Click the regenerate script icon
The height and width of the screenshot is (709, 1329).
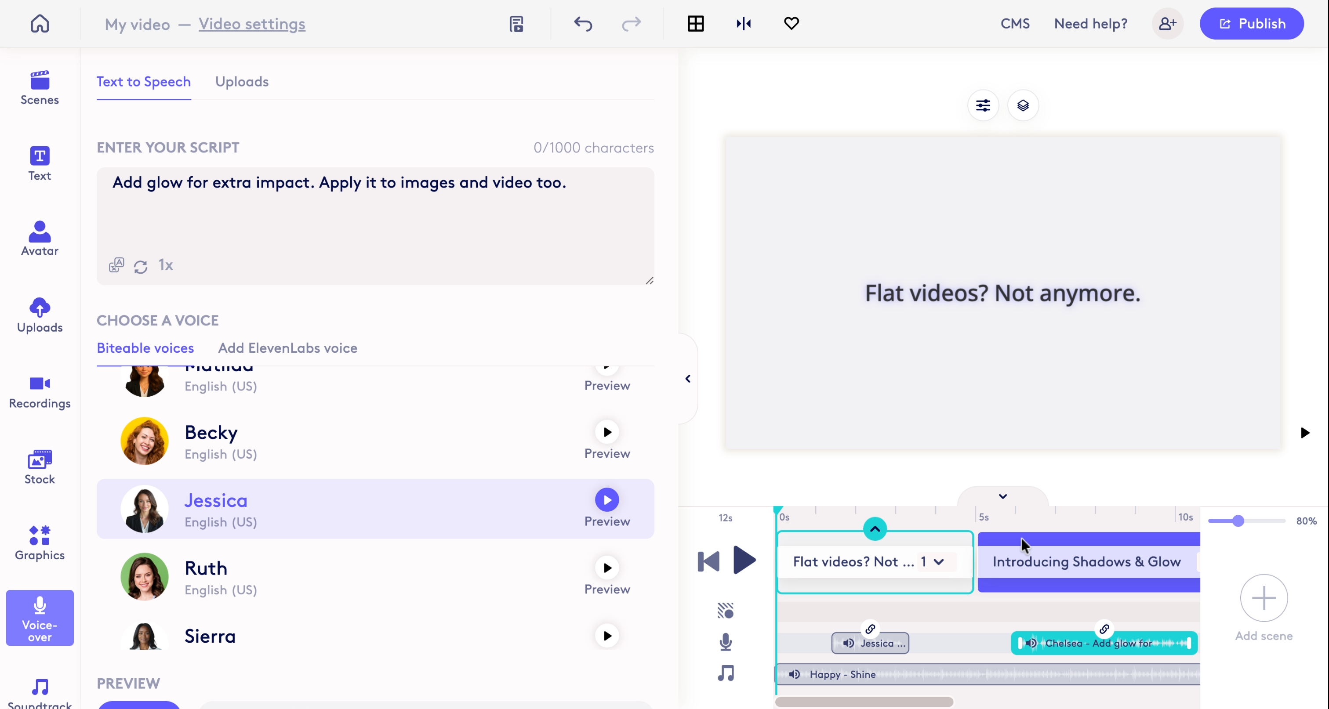coord(140,267)
